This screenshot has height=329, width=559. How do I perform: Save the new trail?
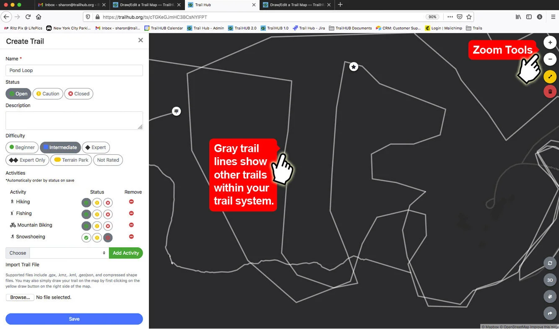tap(74, 319)
